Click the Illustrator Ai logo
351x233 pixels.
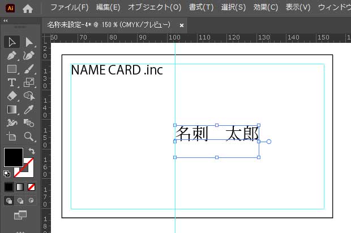pyautogui.click(x=10, y=8)
